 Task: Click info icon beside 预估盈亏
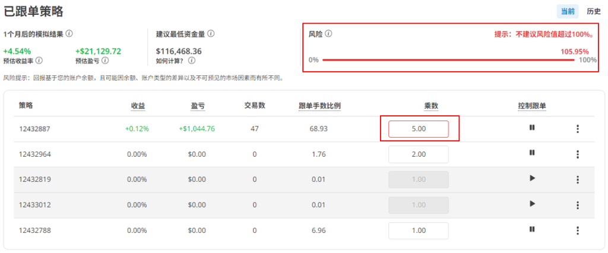[106, 61]
